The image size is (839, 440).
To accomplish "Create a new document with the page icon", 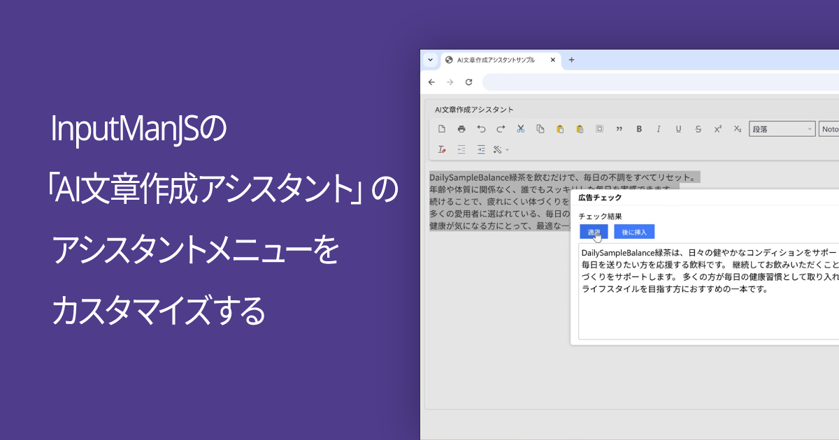I will (441, 129).
